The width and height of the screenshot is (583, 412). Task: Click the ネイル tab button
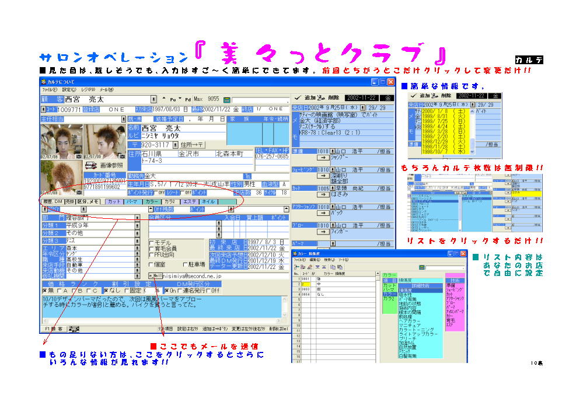tap(208, 201)
